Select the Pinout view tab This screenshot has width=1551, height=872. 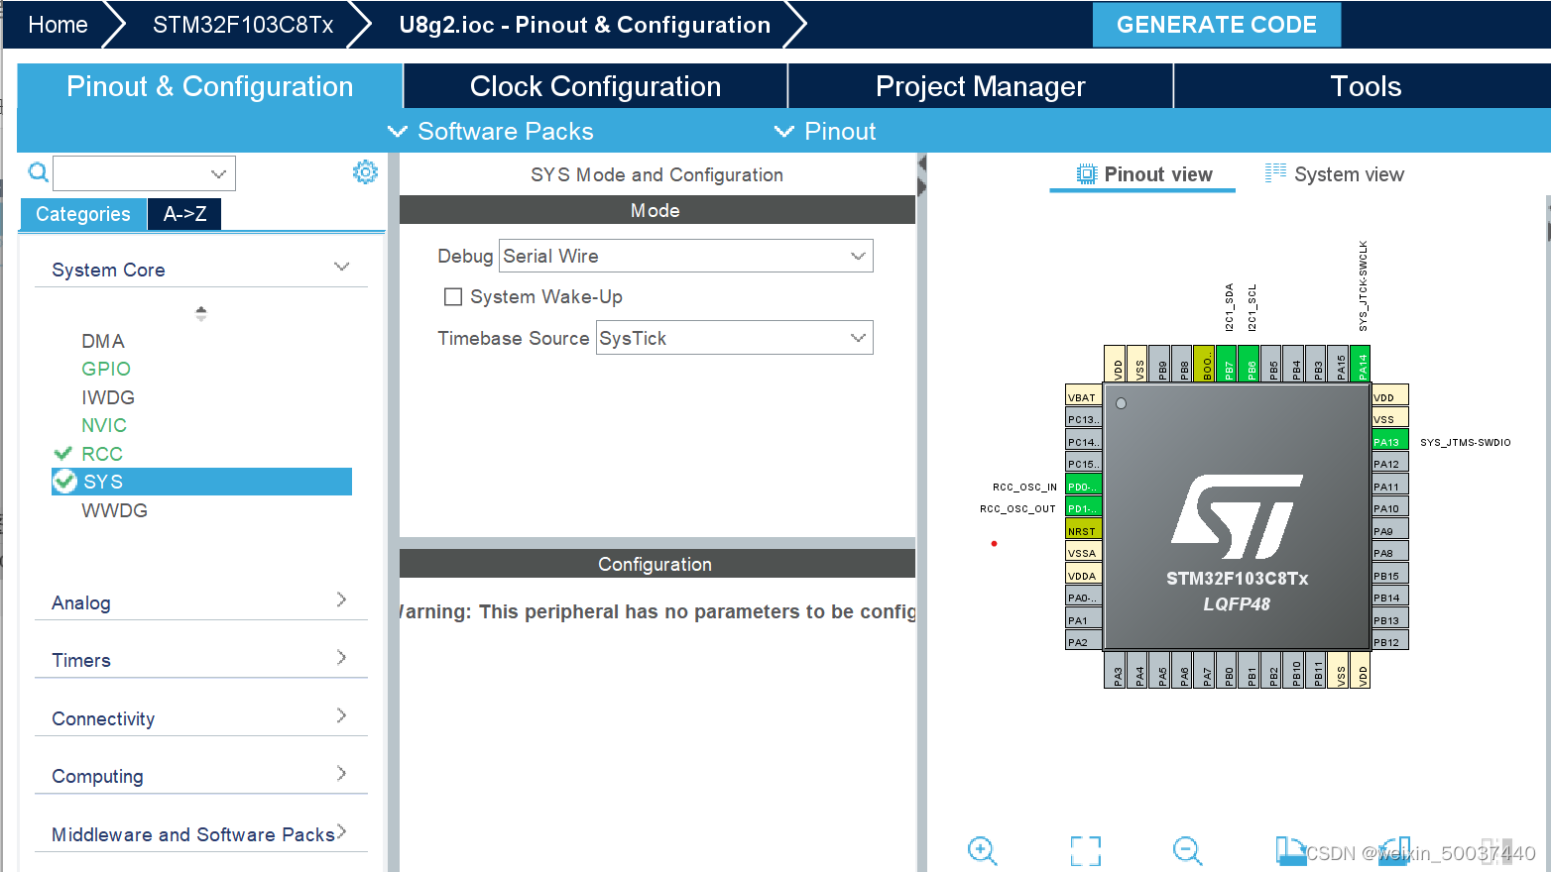(x=1143, y=174)
